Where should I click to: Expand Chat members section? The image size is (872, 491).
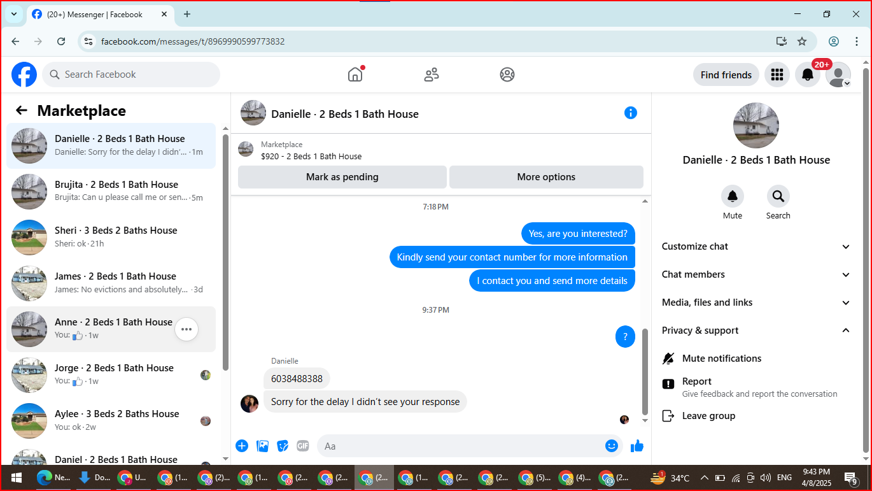pos(756,274)
